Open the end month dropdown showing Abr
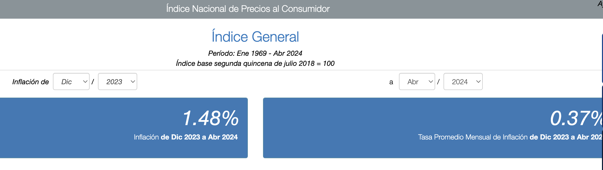Image resolution: width=603 pixels, height=170 pixels. pos(417,81)
